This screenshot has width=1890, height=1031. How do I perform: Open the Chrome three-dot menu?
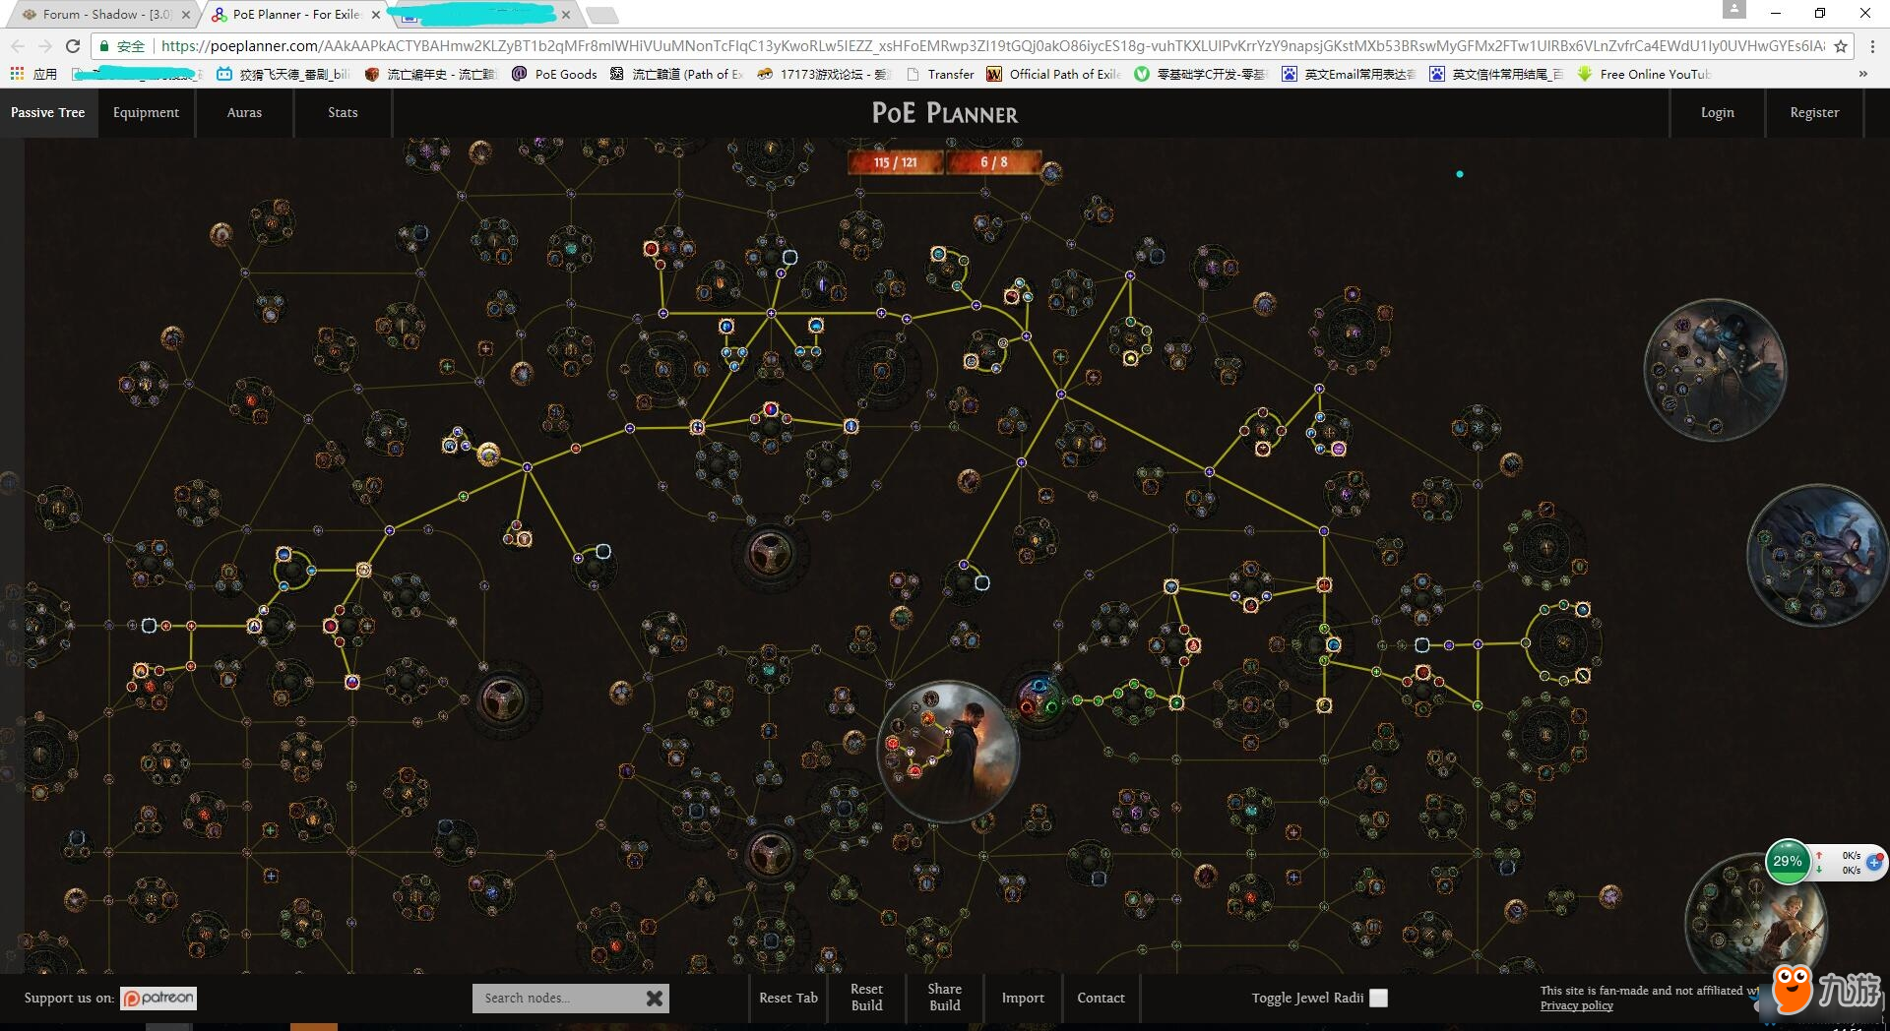coord(1872,46)
